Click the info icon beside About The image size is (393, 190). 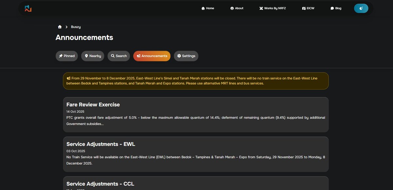tap(232, 8)
